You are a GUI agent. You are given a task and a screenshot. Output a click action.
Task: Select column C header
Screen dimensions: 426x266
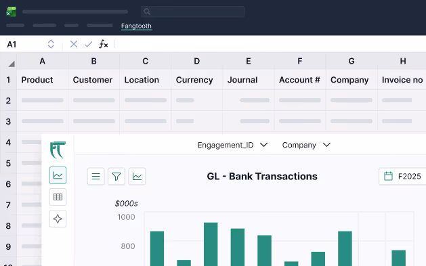click(x=146, y=61)
